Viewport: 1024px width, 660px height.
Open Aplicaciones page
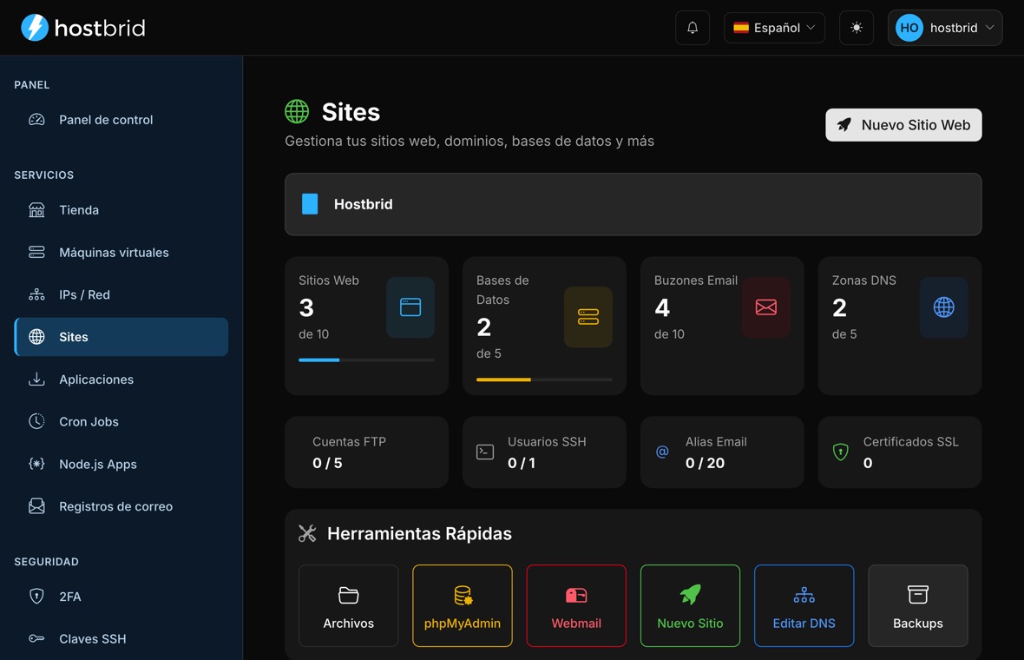[x=121, y=379]
